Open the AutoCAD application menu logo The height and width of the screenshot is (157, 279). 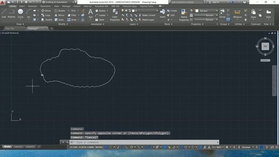3,2
